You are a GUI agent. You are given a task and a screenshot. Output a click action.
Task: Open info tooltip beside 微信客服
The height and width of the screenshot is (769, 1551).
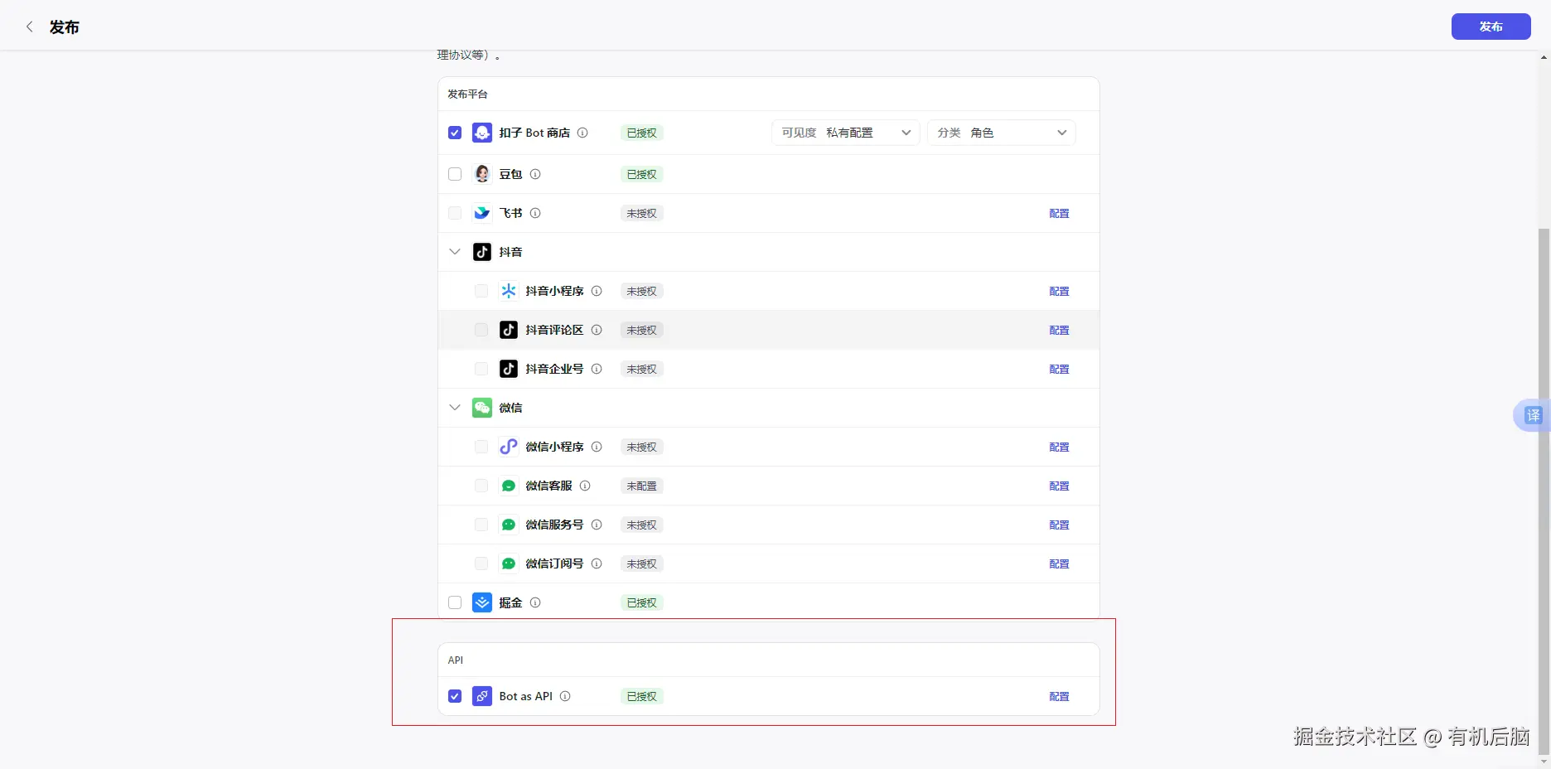click(x=585, y=486)
